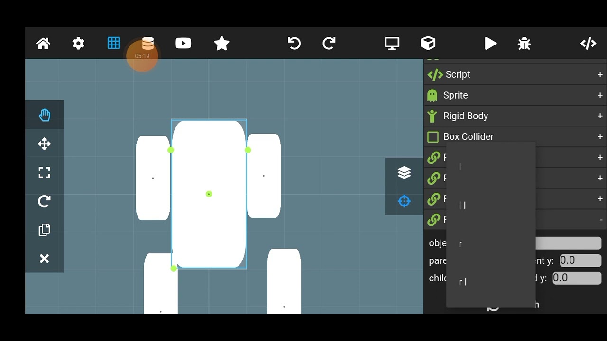Screen dimensions: 607x341
Task: Select the left arm sprite
Action: (x=153, y=178)
